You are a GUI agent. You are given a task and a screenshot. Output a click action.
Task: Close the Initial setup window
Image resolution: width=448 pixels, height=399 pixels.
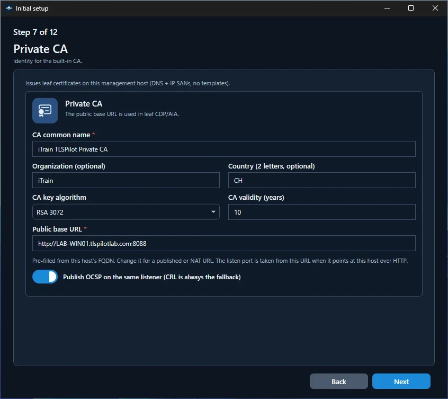pyautogui.click(x=435, y=8)
